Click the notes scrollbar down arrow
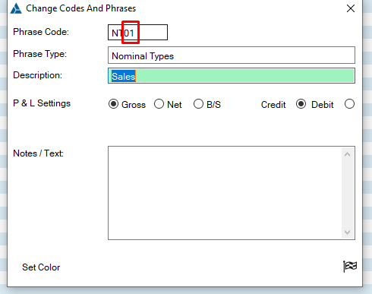 coord(347,232)
